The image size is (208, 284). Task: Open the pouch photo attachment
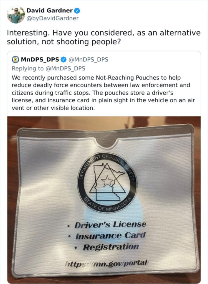click(x=104, y=200)
